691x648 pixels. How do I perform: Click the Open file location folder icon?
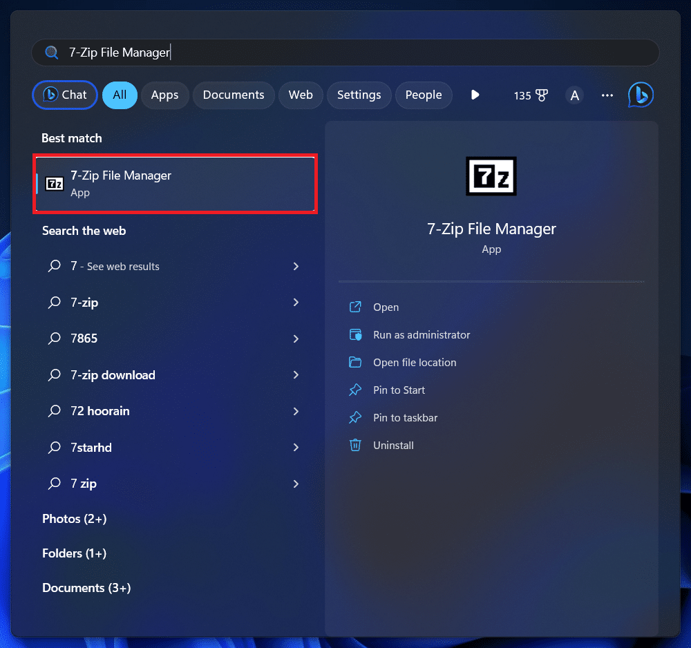pos(355,363)
